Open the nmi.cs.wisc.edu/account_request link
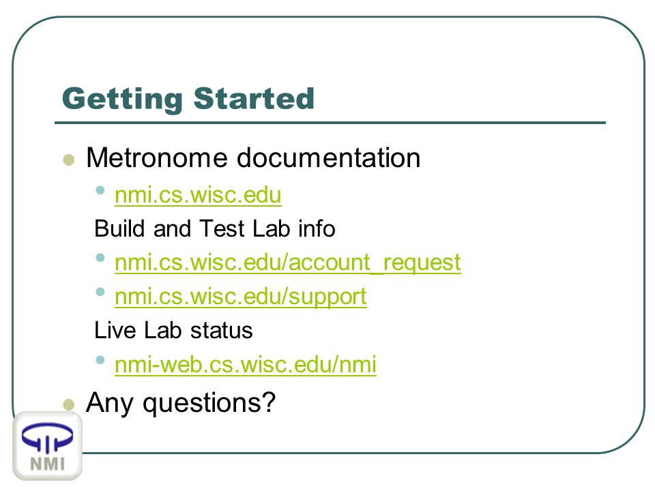Viewport: 655px width, 491px height. coord(288,263)
